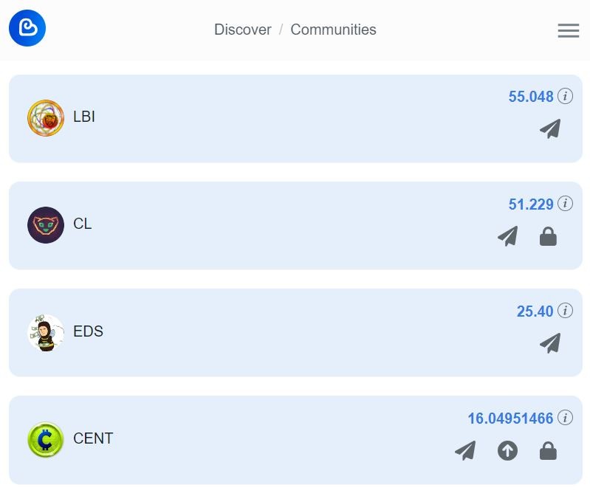This screenshot has width=590, height=496.
Task: Show info for the 16.04951466 CENT balance
Action: pyautogui.click(x=565, y=418)
